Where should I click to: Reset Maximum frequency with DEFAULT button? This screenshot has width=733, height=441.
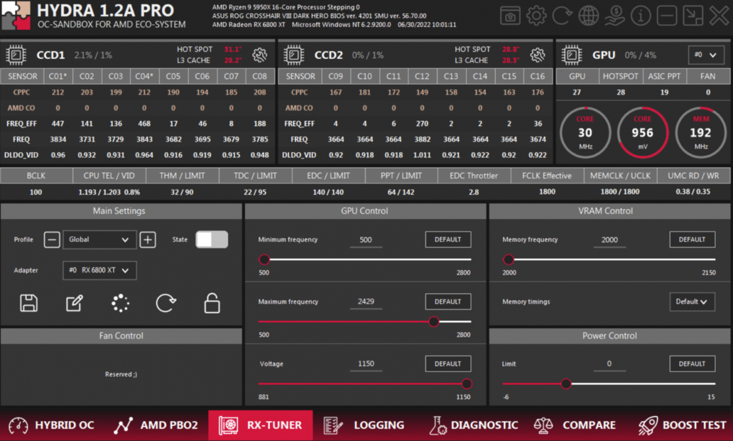pos(448,302)
